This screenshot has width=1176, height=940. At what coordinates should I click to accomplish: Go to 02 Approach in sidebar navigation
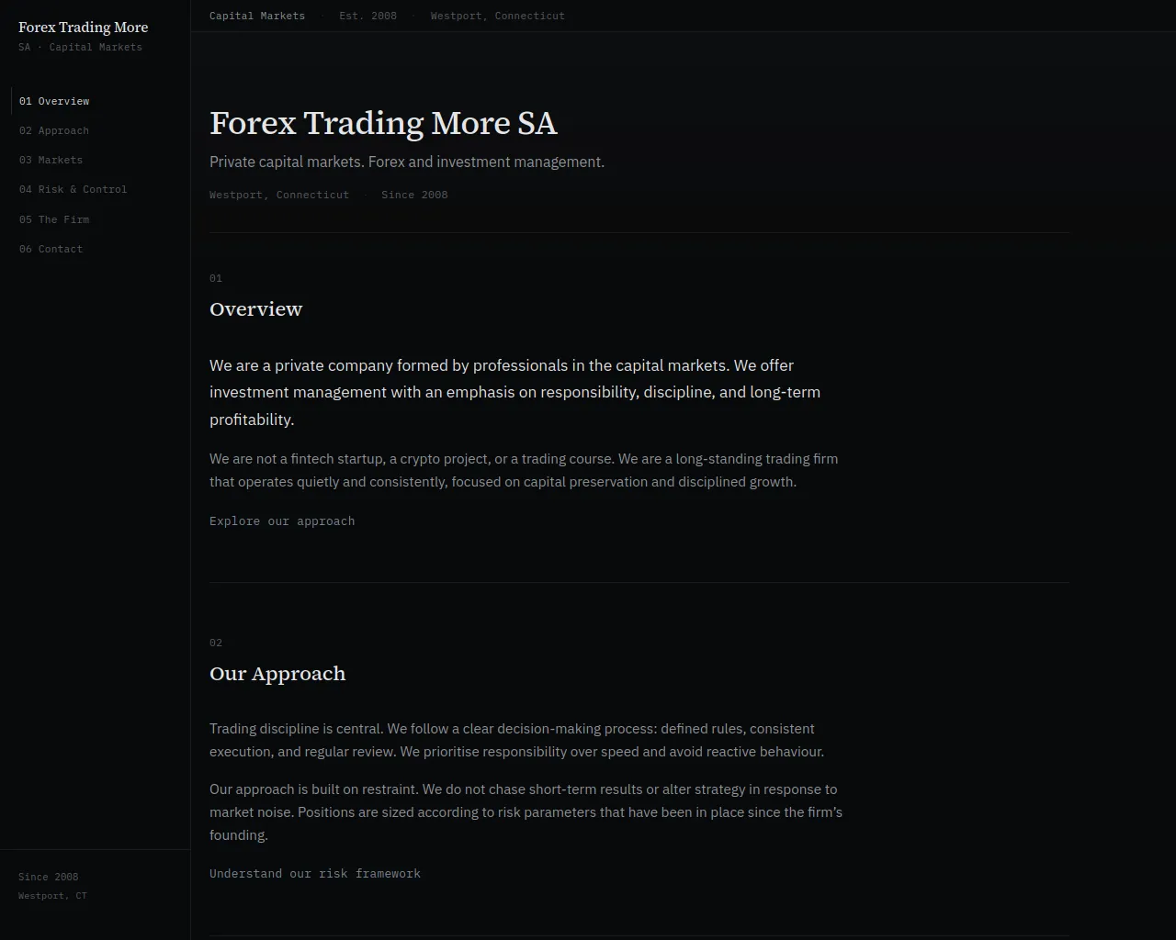tap(54, 130)
